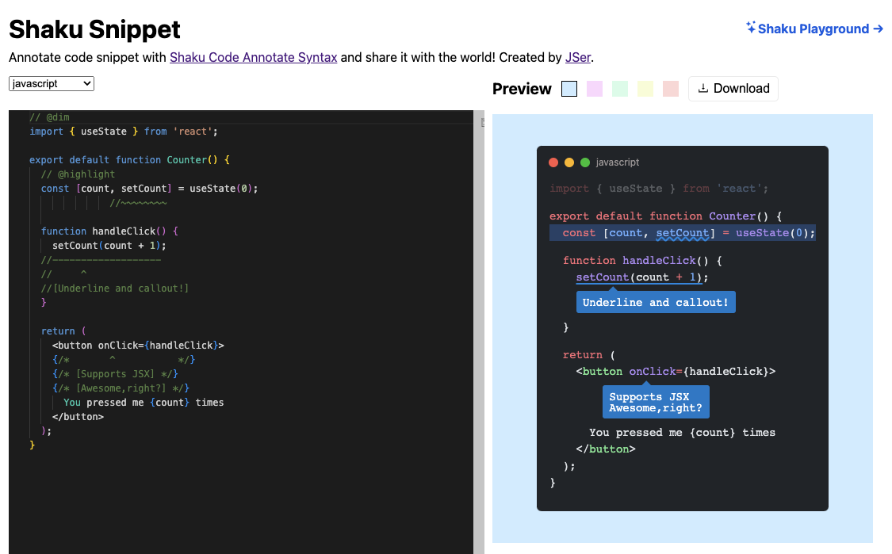This screenshot has width=892, height=554.
Task: Go to Shaku Playground link
Action: coord(814,29)
